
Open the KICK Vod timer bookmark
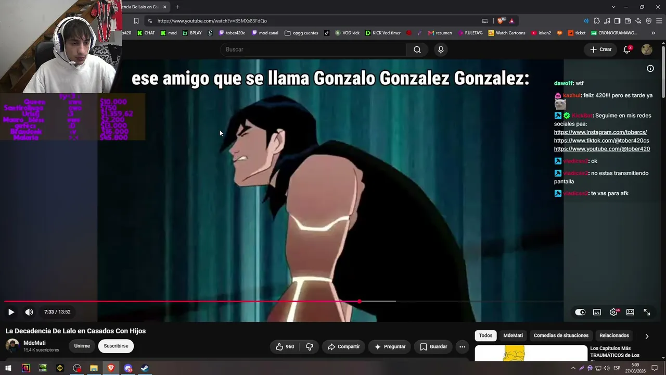(383, 33)
